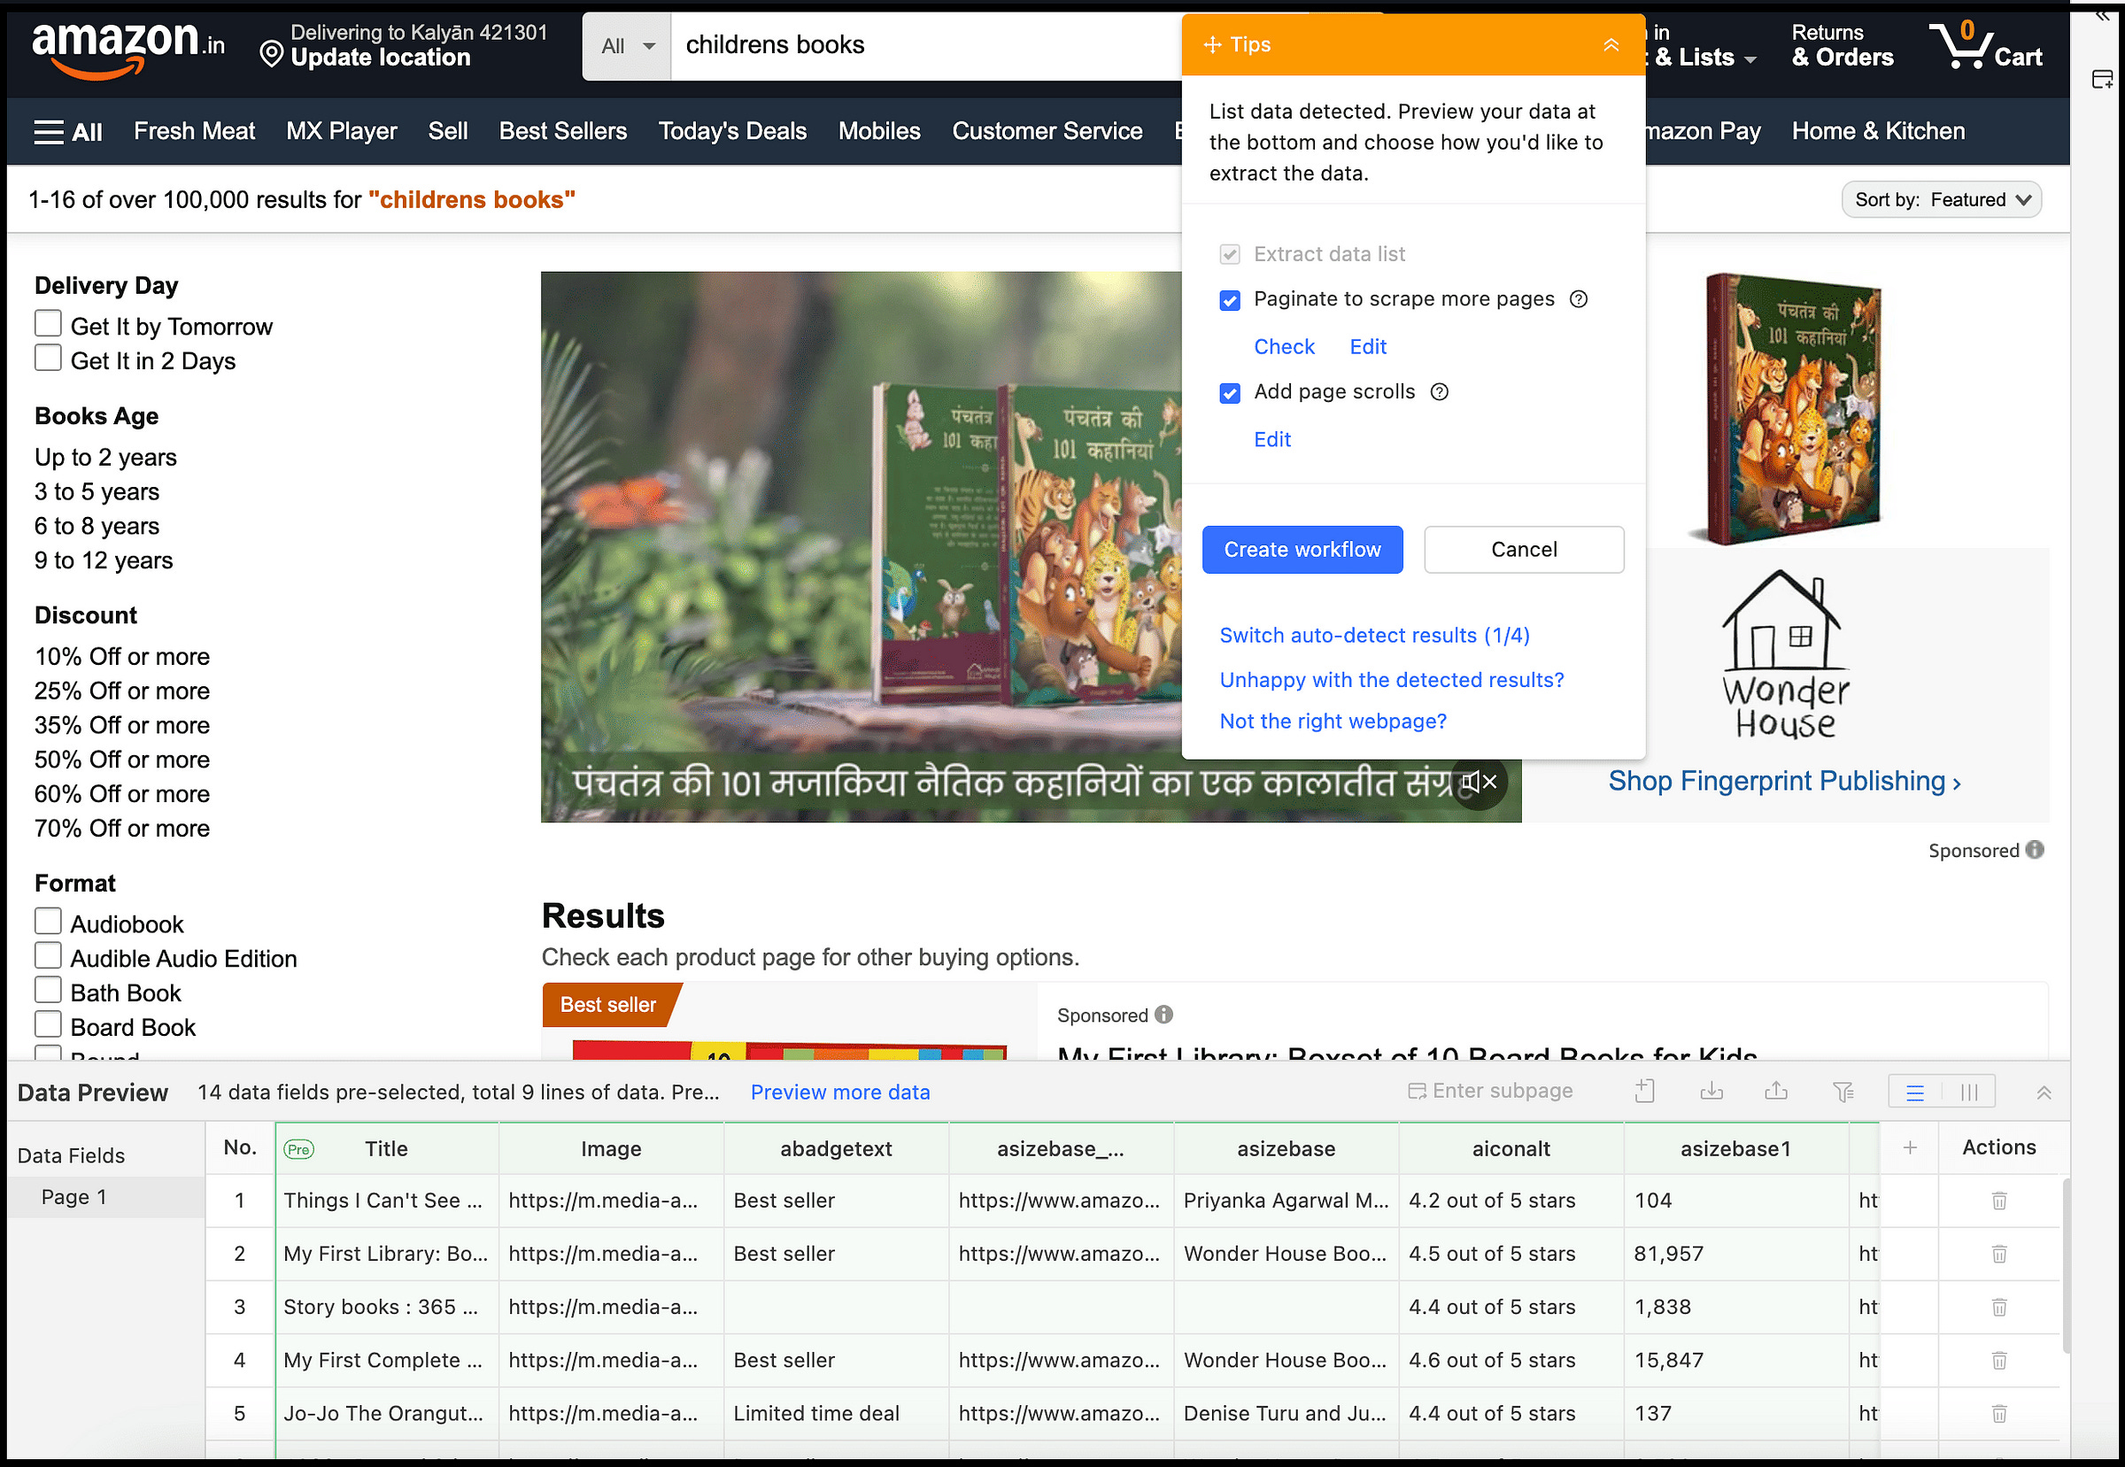Collapse the Tips panel with the chevron
This screenshot has width=2125, height=1467.
[x=1611, y=44]
